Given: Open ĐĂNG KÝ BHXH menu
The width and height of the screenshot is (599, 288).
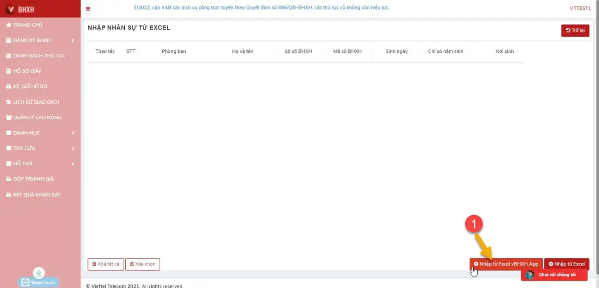Looking at the screenshot, I should point(32,40).
